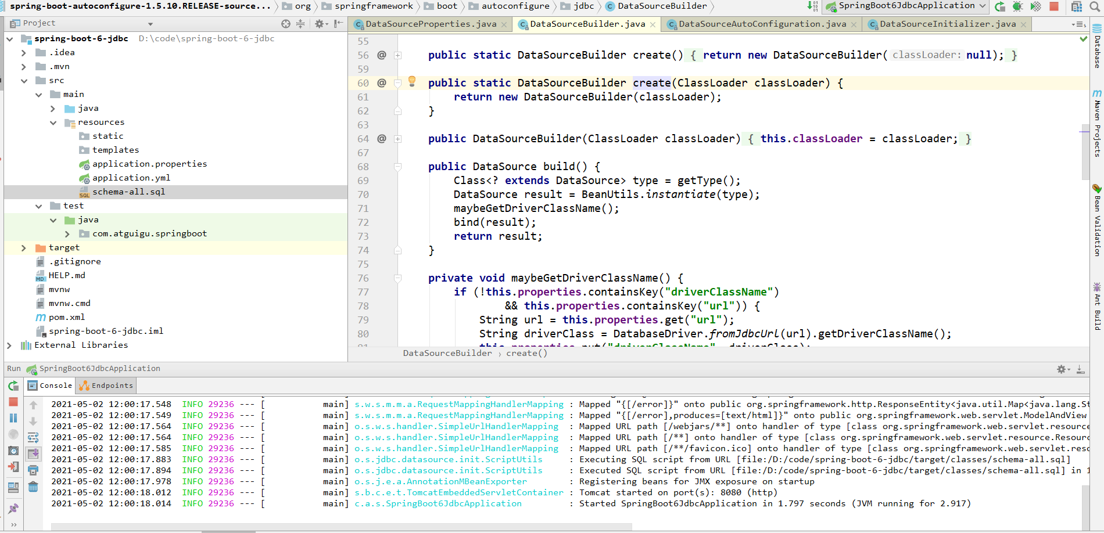The image size is (1104, 533).
Task: Toggle scroll to end of console
Action: click(x=33, y=453)
